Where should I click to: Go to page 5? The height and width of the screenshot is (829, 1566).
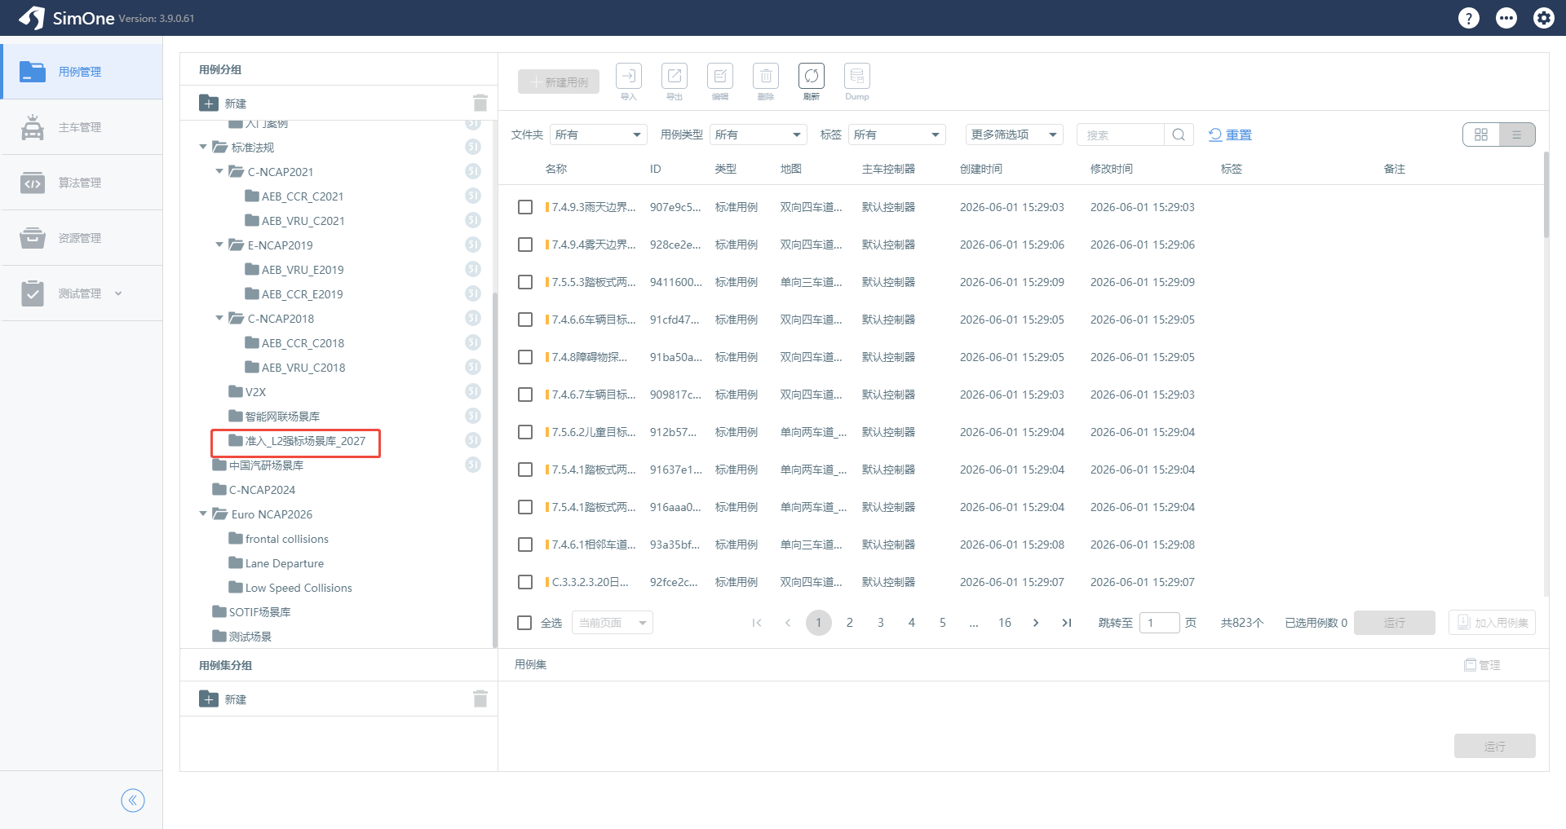pos(943,623)
